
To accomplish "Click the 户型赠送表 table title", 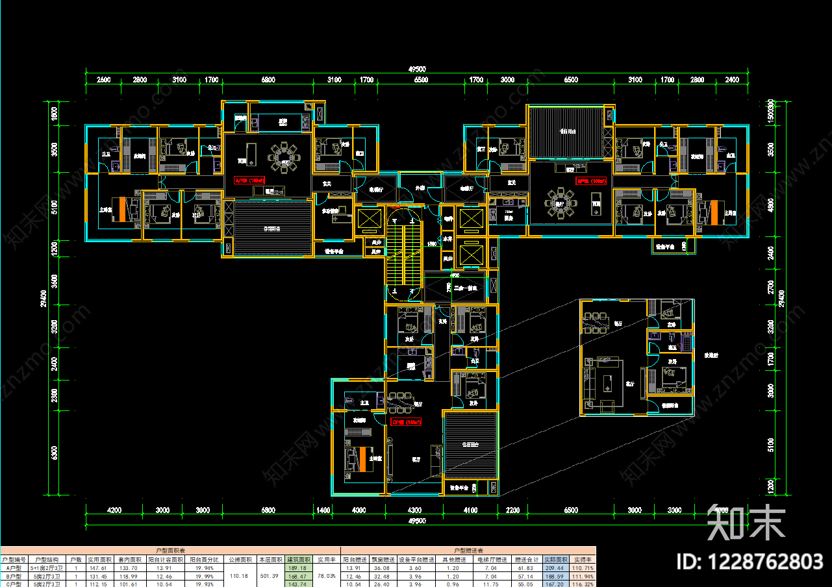I will (469, 550).
